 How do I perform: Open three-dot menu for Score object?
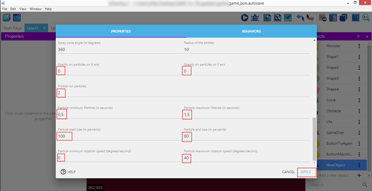tap(359, 100)
